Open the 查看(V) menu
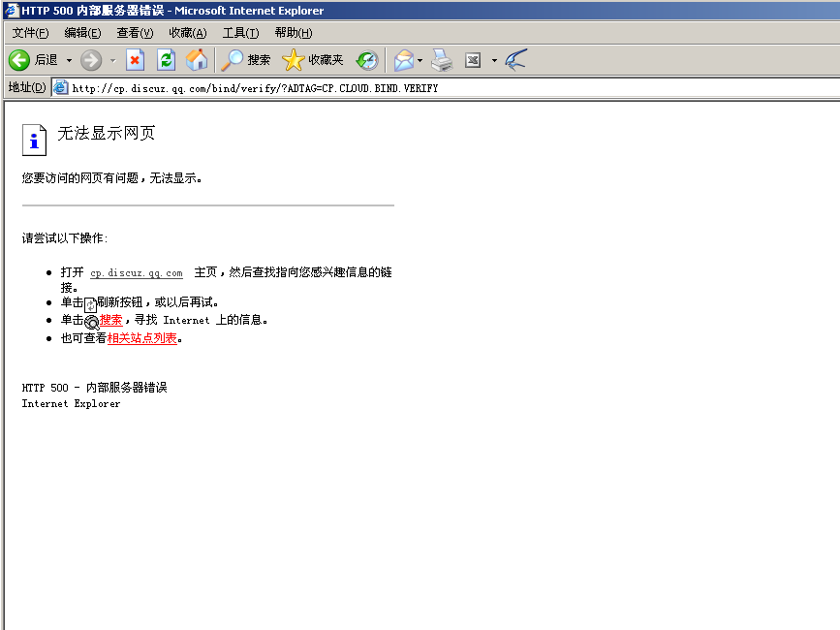Viewport: 840px width, 630px height. pyautogui.click(x=135, y=33)
